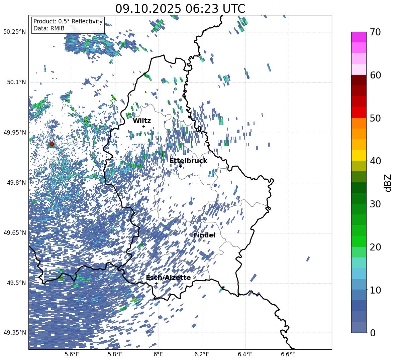Click the "Product: 0.5° Reflectivity" text
The width and height of the screenshot is (396, 361).
[x=68, y=21]
